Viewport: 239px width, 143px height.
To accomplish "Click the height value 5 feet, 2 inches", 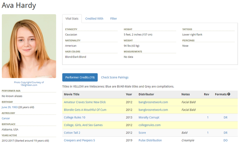I will point(138,34).
